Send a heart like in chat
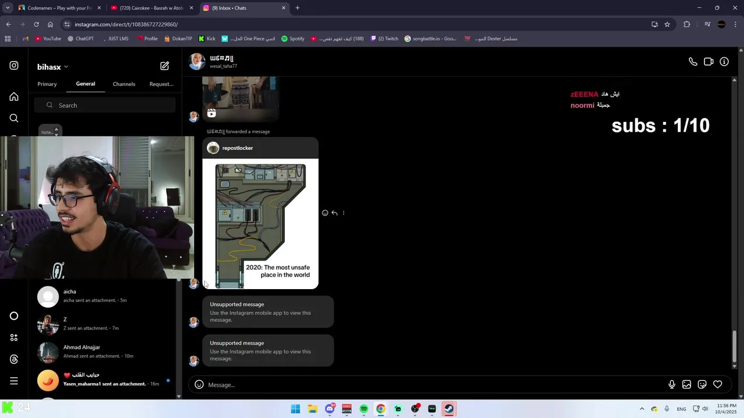744x418 pixels. [718, 384]
